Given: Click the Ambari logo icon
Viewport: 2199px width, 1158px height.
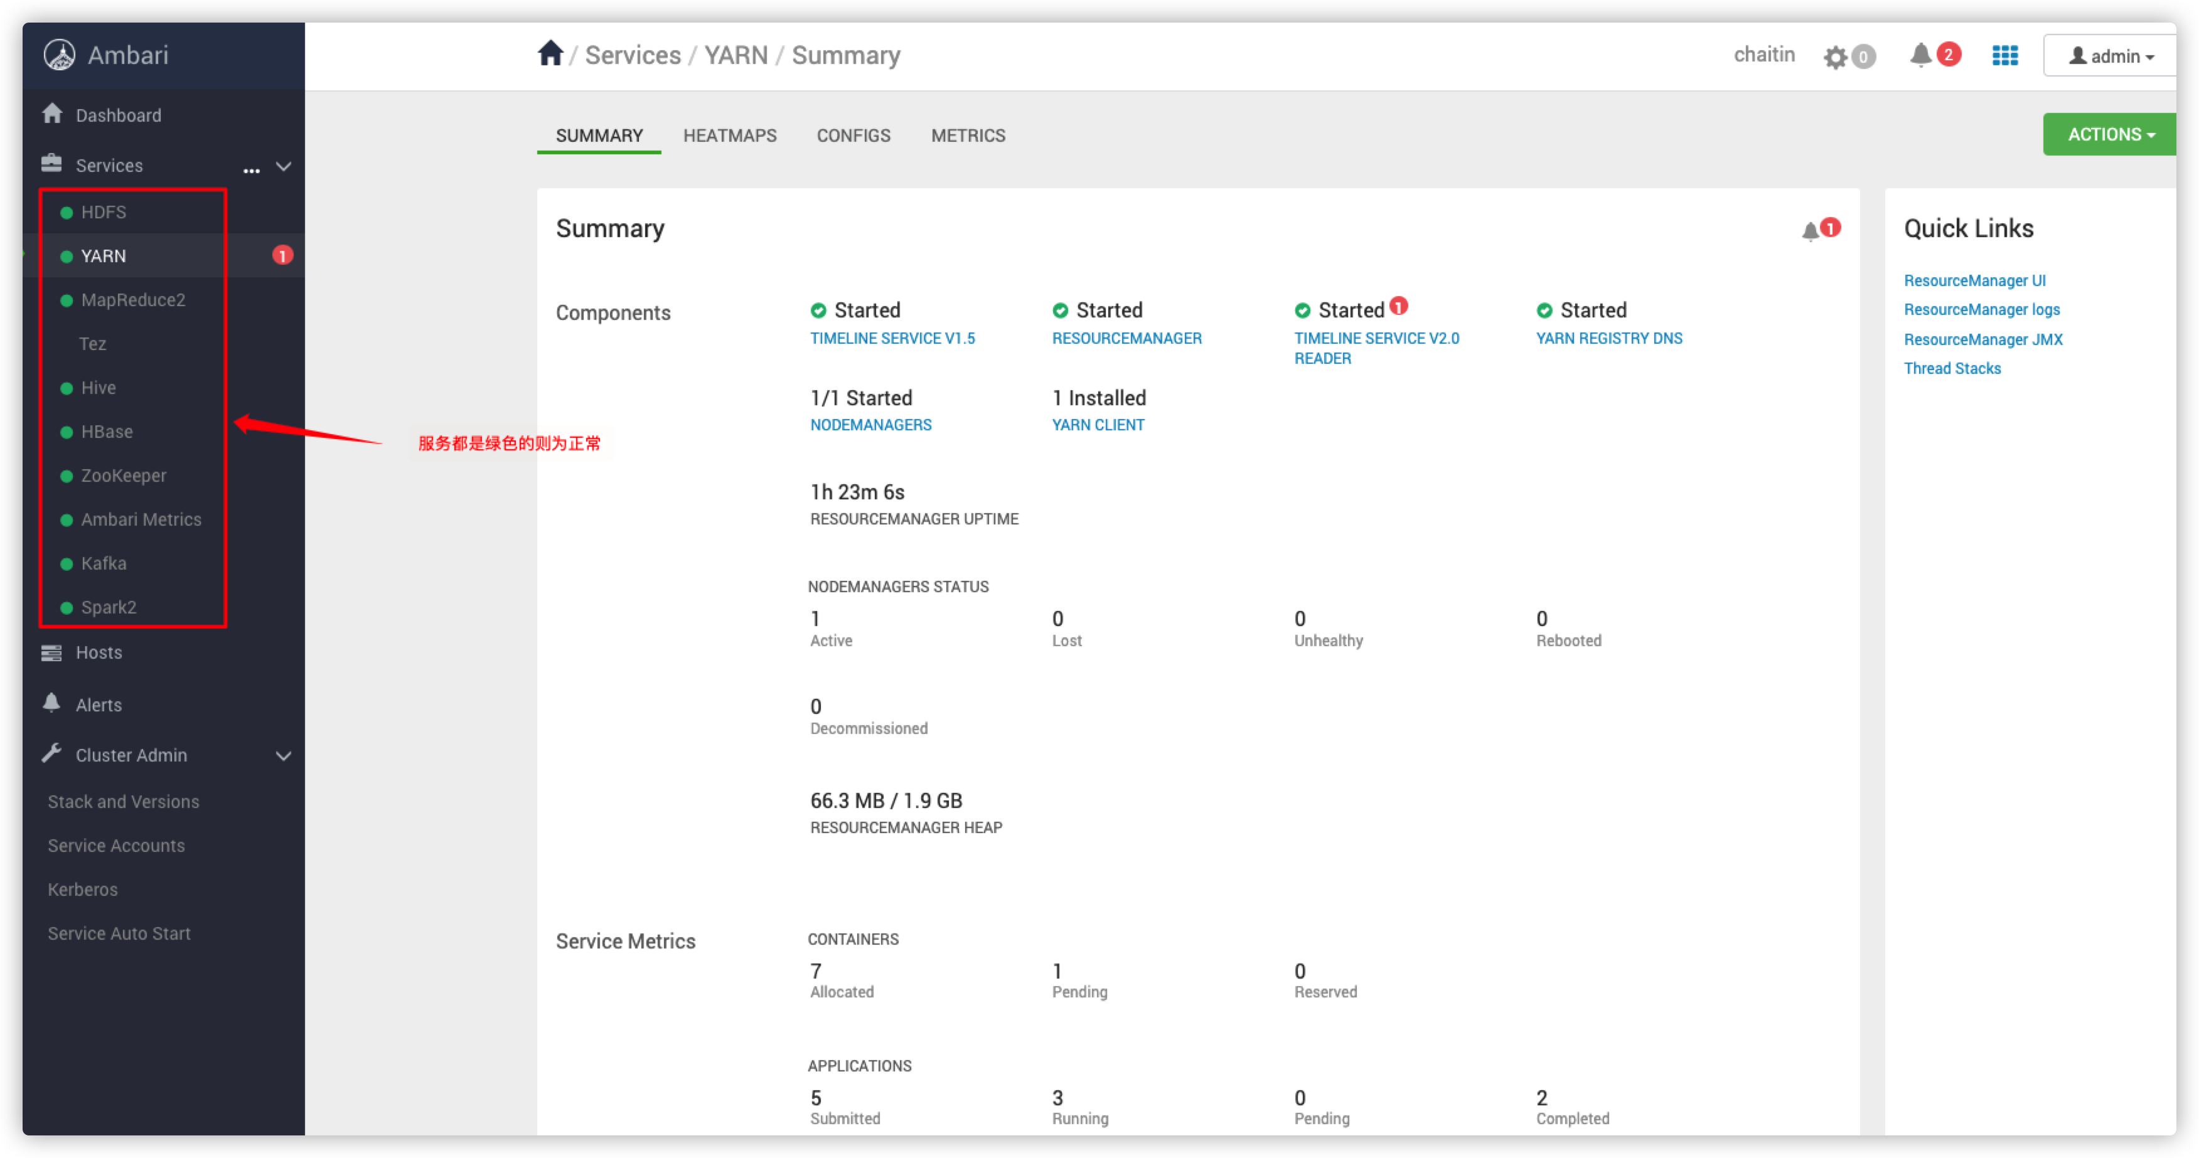Looking at the screenshot, I should tap(60, 55).
